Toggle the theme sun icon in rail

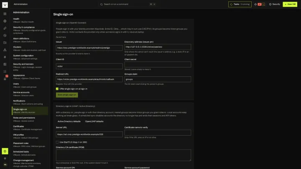point(5,159)
